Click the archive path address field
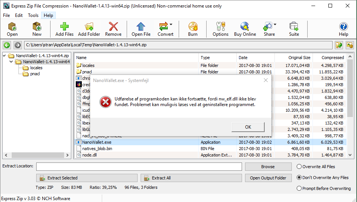The width and height of the screenshot is (357, 202). [178, 45]
